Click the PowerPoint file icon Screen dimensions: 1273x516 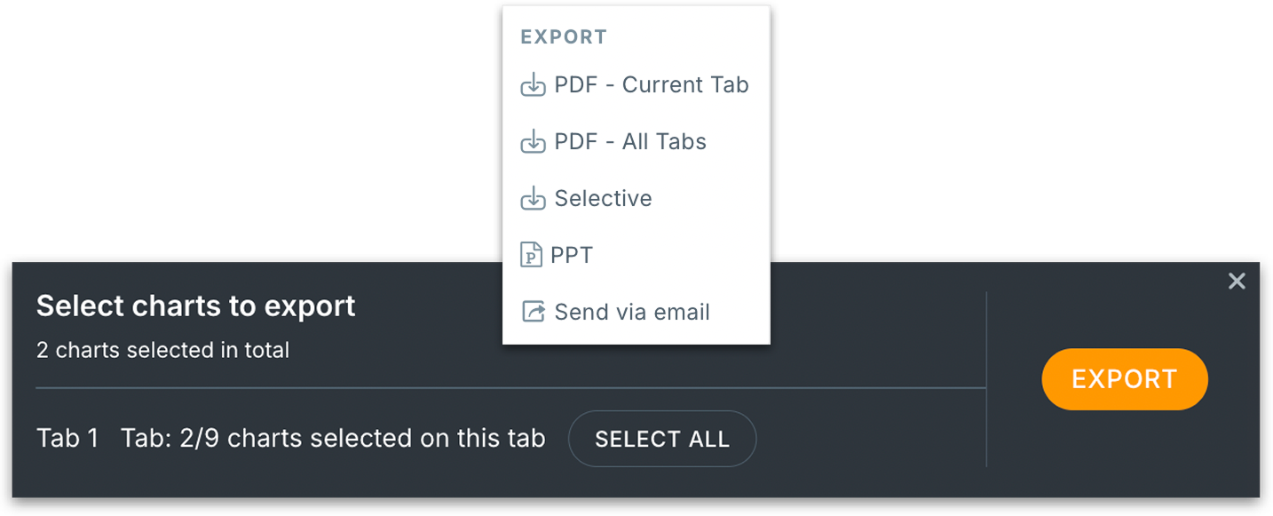click(531, 256)
